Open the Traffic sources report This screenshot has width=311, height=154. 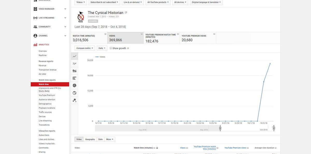point(45,112)
